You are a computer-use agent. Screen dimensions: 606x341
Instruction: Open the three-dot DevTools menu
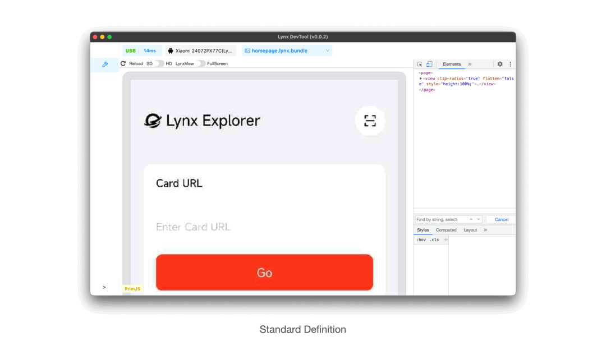click(x=510, y=64)
